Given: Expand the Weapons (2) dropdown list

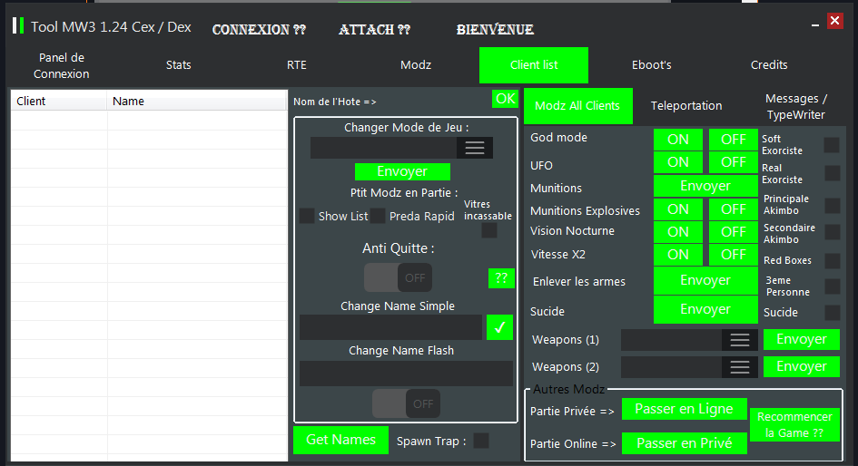Looking at the screenshot, I should pyautogui.click(x=739, y=367).
